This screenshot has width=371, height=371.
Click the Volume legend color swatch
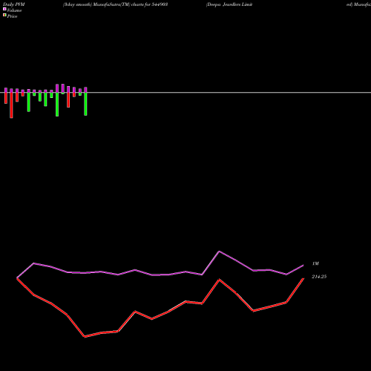(x=4, y=9)
